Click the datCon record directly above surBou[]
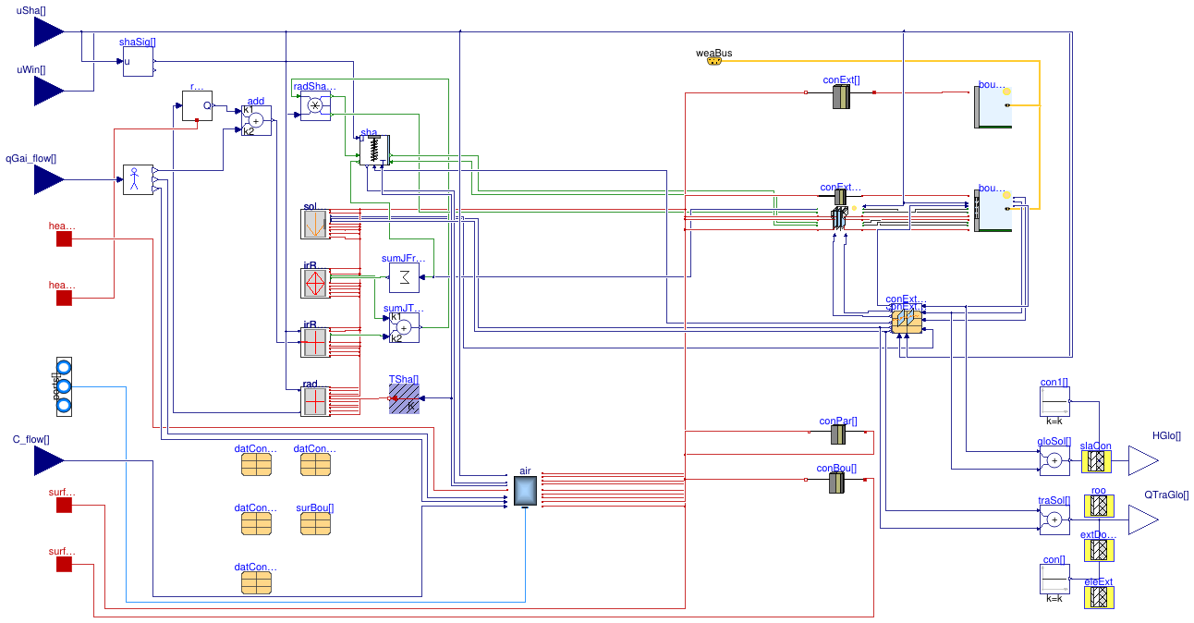Viewport: 1194px width, 623px height. pyautogui.click(x=315, y=465)
